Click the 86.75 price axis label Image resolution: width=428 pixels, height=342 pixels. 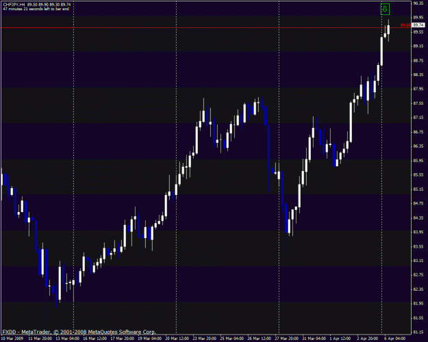coord(418,132)
